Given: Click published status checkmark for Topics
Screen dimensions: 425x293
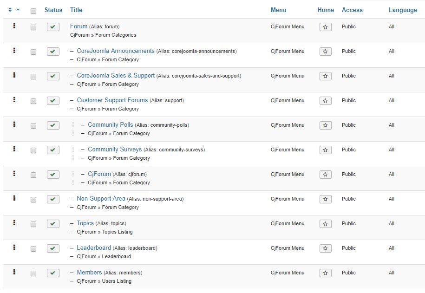Looking at the screenshot, I should [53, 224].
